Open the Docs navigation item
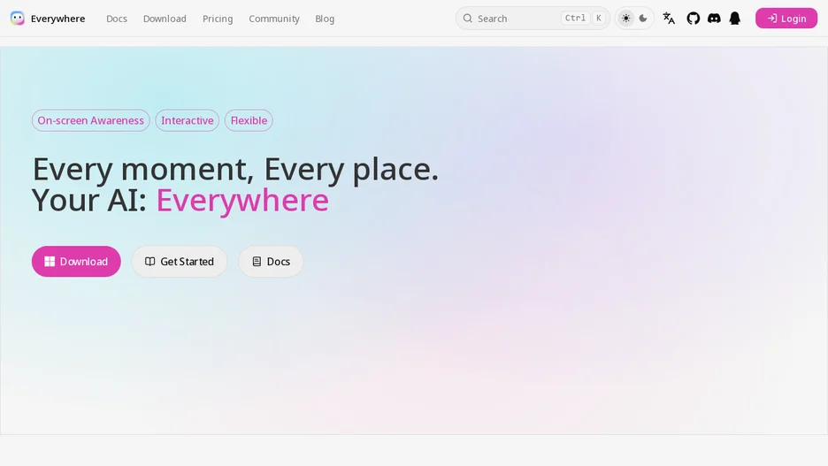This screenshot has width=828, height=466. point(117,19)
